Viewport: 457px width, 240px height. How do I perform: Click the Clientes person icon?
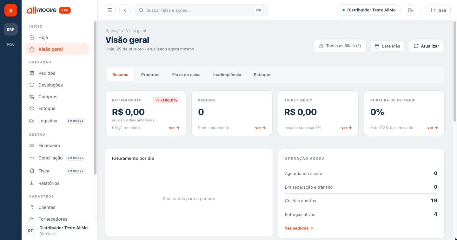(32, 207)
